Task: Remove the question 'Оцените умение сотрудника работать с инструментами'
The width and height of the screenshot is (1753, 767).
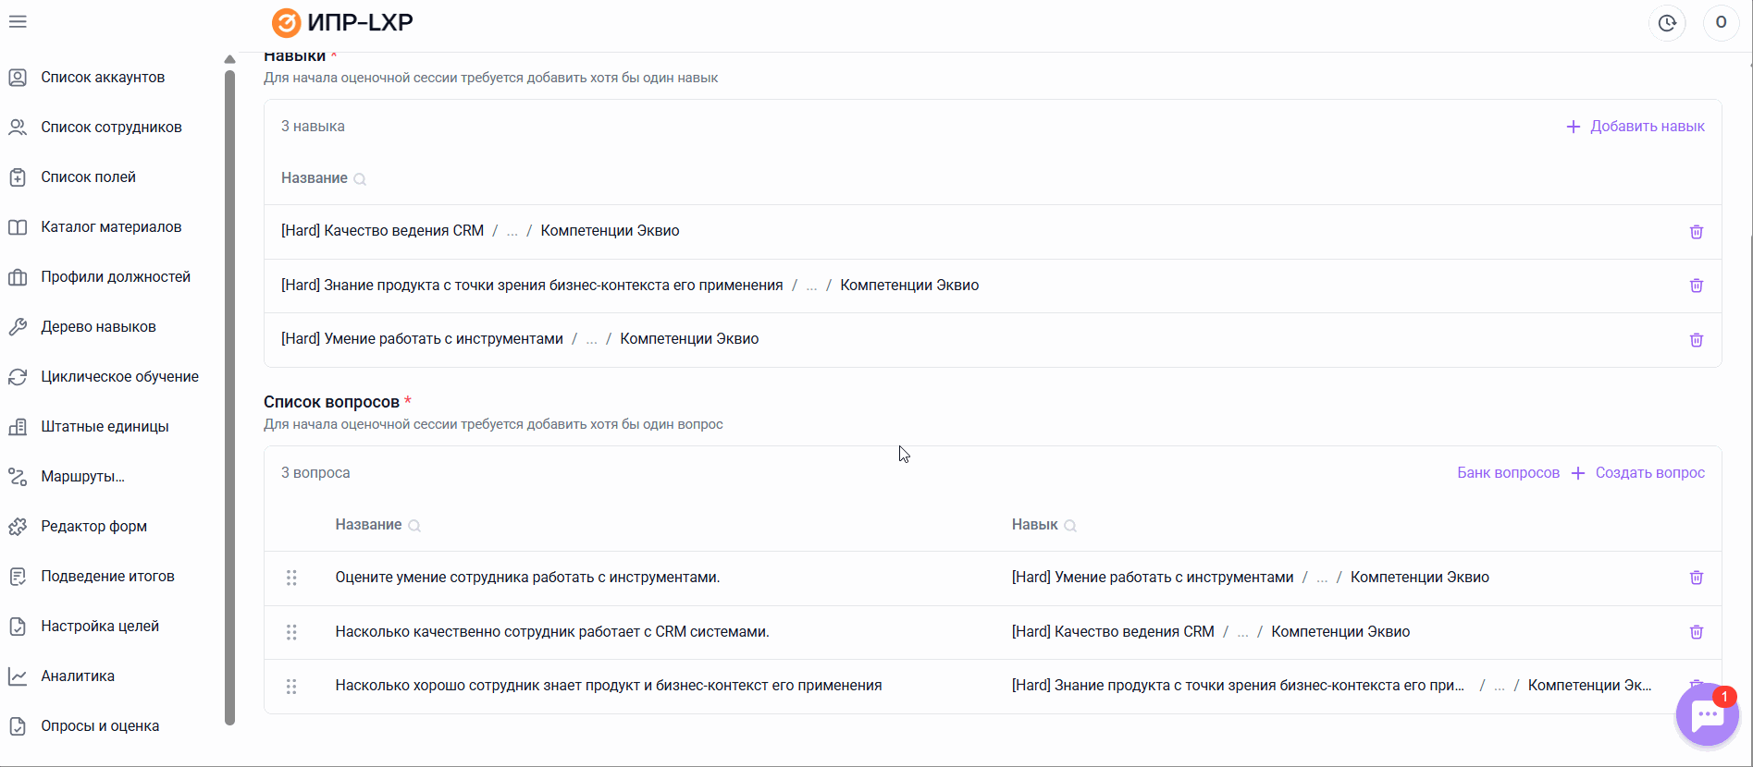Action: point(1696,578)
